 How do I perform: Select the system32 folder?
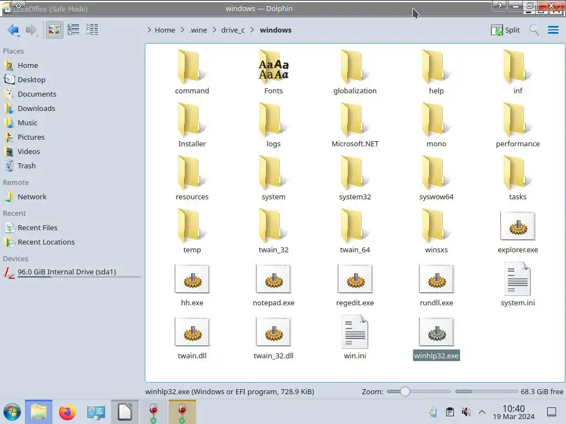coord(355,178)
